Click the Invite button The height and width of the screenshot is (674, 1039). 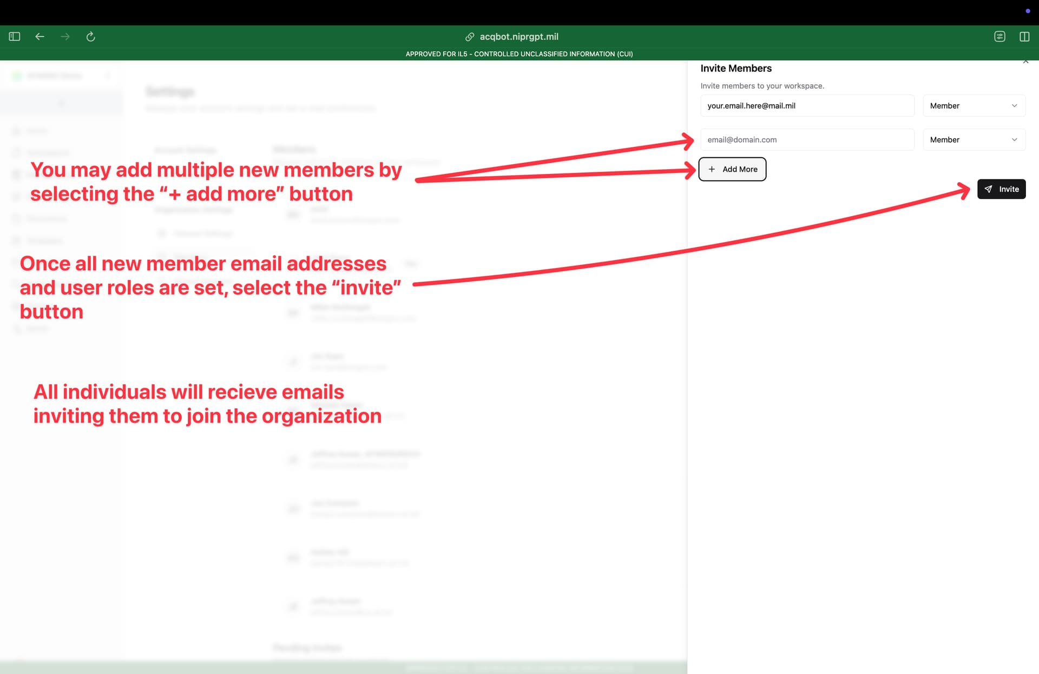tap(1001, 189)
